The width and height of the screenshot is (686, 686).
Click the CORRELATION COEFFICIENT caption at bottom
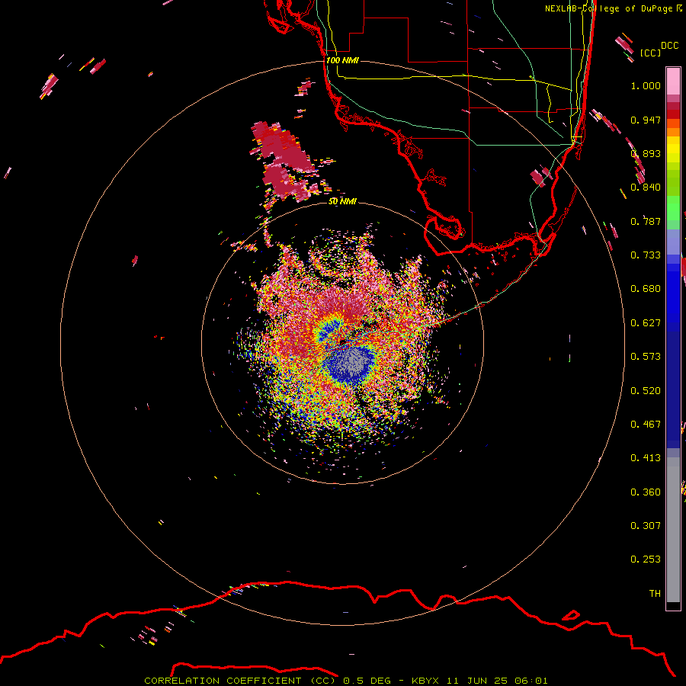pos(345,681)
